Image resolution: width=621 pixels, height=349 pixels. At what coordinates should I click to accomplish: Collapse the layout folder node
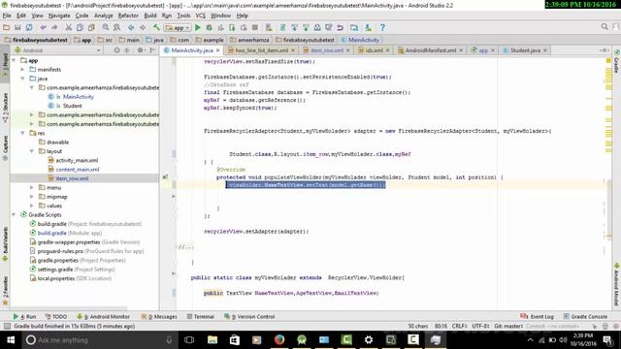[32, 151]
